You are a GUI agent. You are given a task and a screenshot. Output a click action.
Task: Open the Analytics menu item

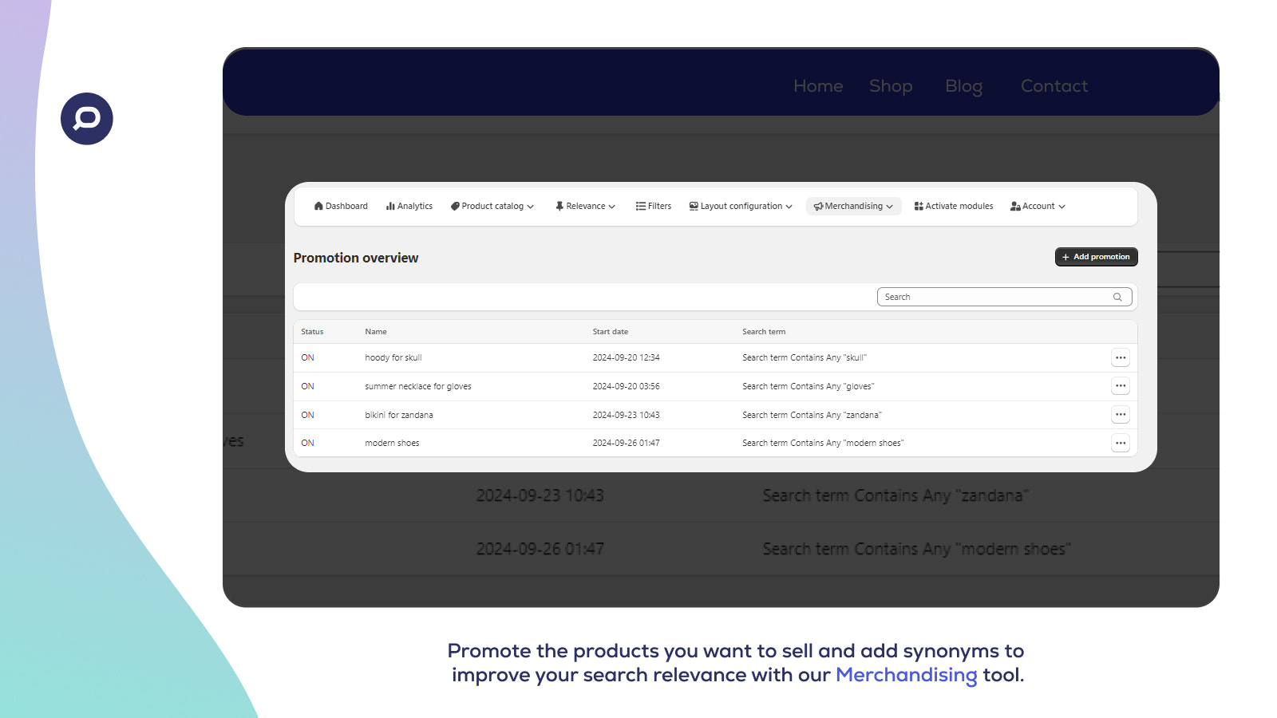click(x=409, y=206)
